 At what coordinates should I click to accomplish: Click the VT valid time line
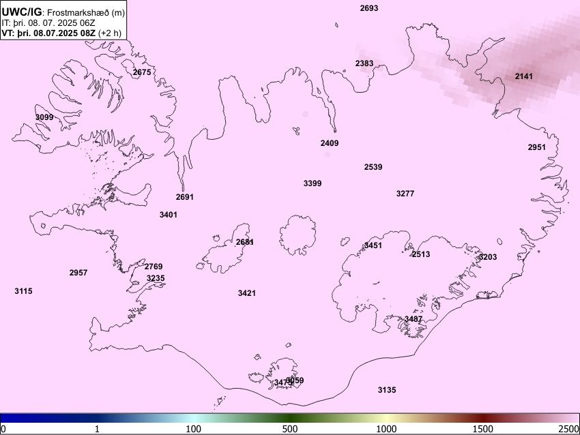click(x=61, y=33)
